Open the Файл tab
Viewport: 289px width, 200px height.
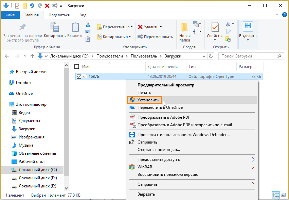click(10, 15)
